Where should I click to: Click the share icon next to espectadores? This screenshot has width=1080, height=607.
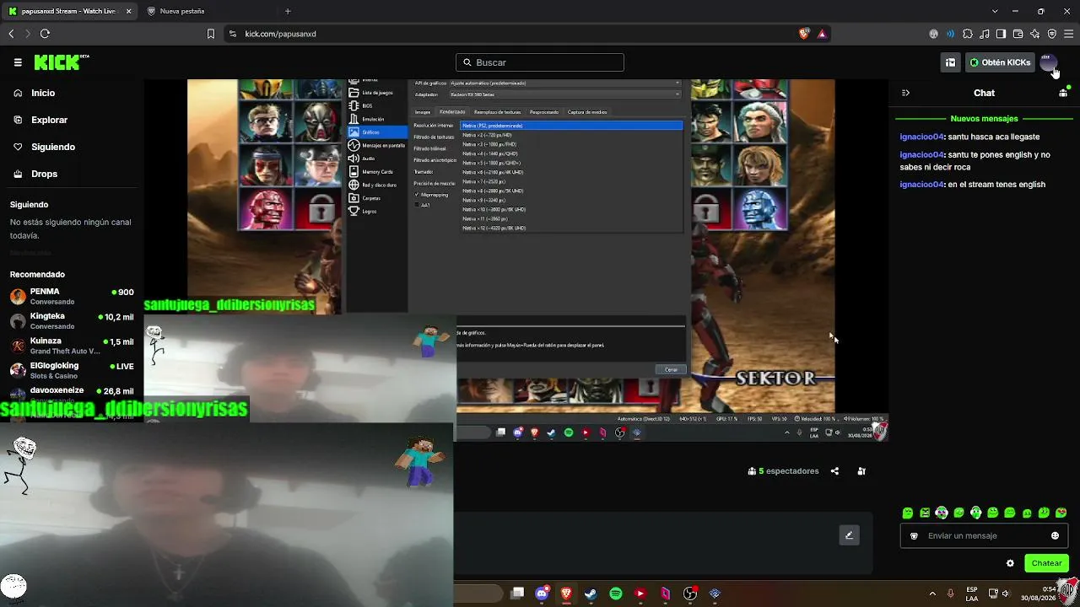[x=834, y=471]
